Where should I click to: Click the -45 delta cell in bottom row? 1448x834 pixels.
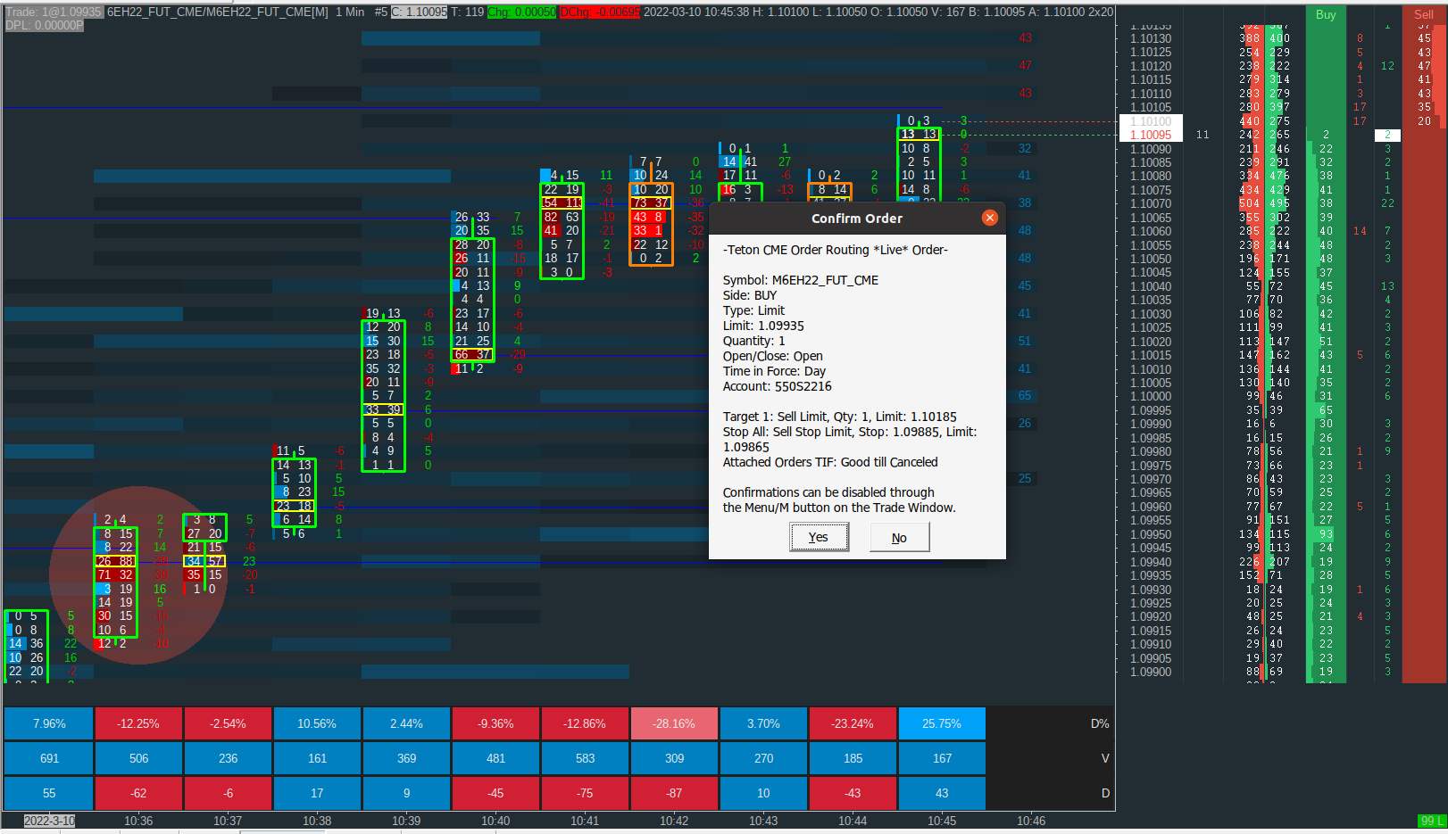pyautogui.click(x=495, y=793)
